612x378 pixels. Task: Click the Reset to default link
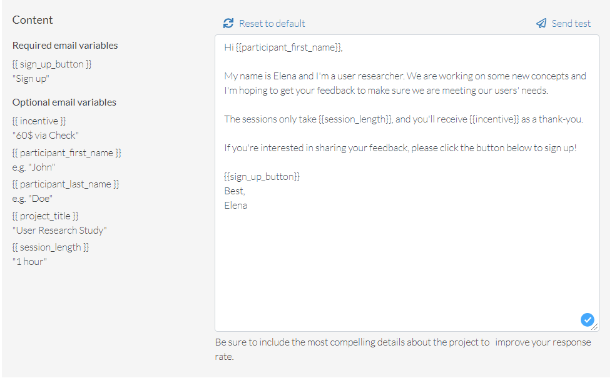[x=272, y=24]
